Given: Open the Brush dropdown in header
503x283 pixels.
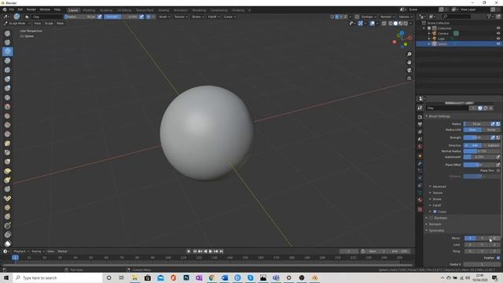Looking at the screenshot, I should point(164,17).
